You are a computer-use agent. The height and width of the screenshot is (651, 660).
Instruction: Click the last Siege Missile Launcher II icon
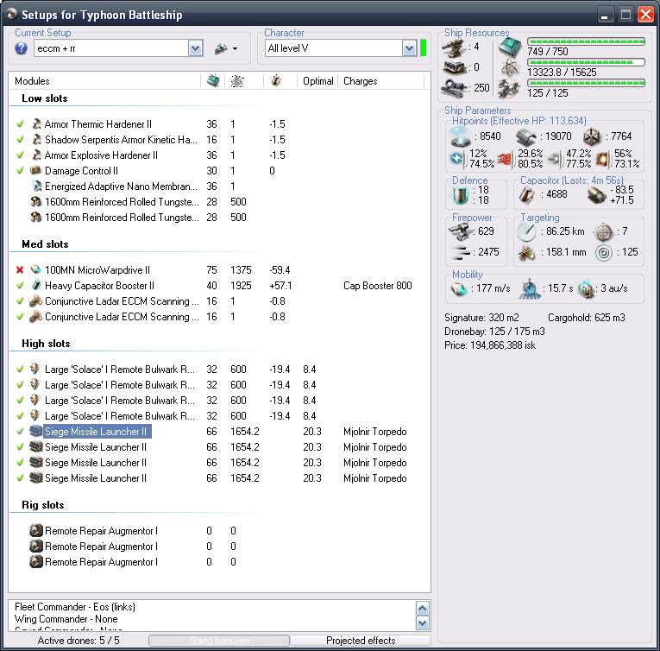(x=36, y=478)
